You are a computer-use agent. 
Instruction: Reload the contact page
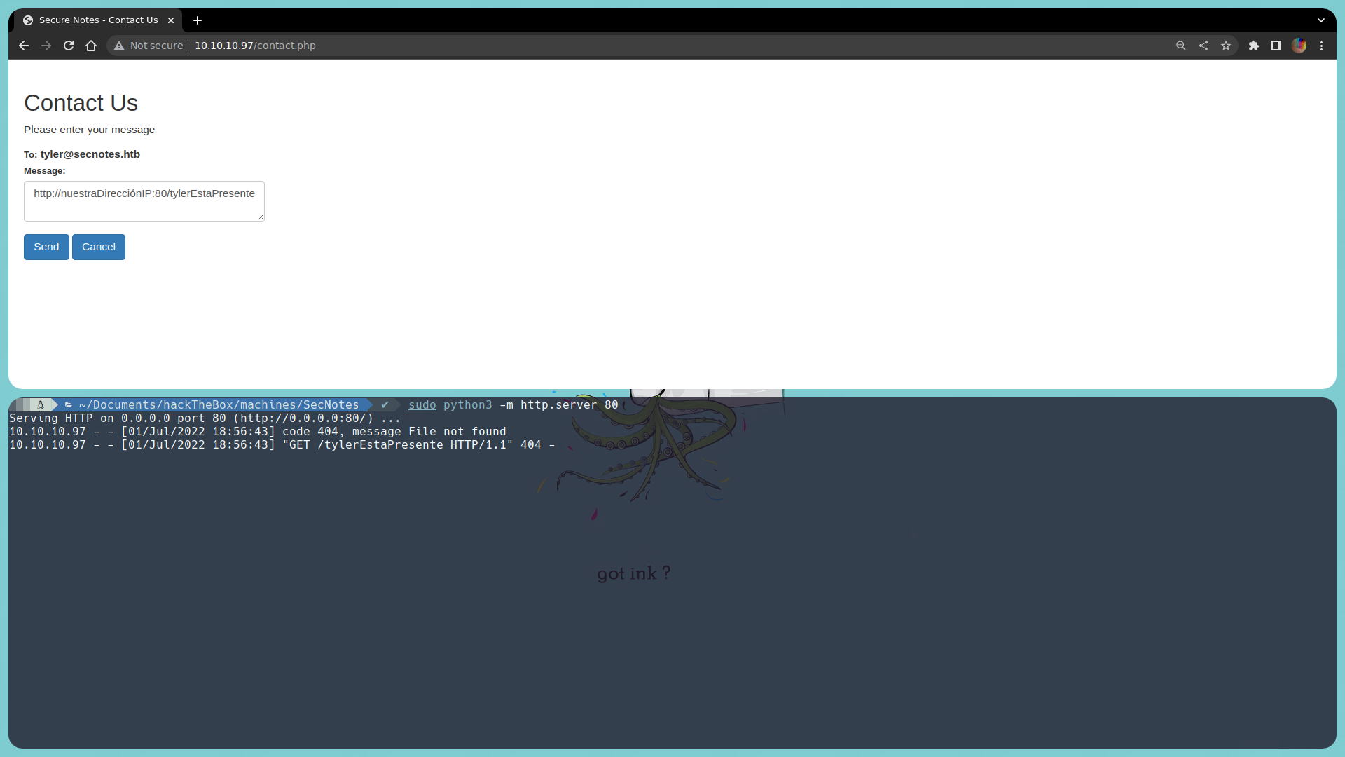point(69,46)
